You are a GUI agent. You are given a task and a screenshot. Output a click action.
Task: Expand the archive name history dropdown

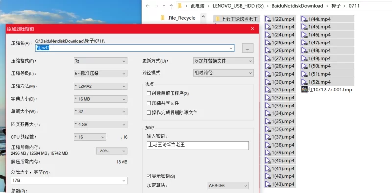[x=231, y=48]
